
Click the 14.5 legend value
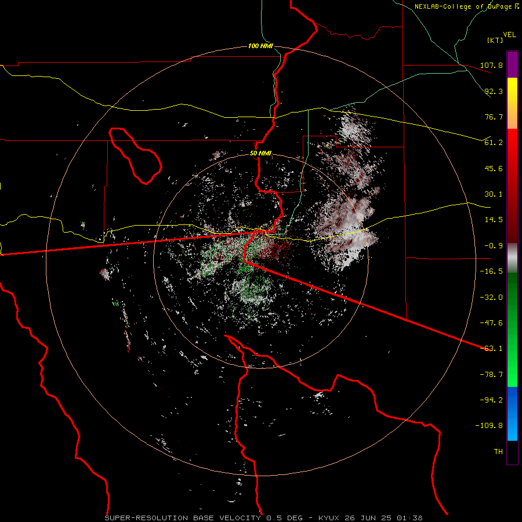494,220
